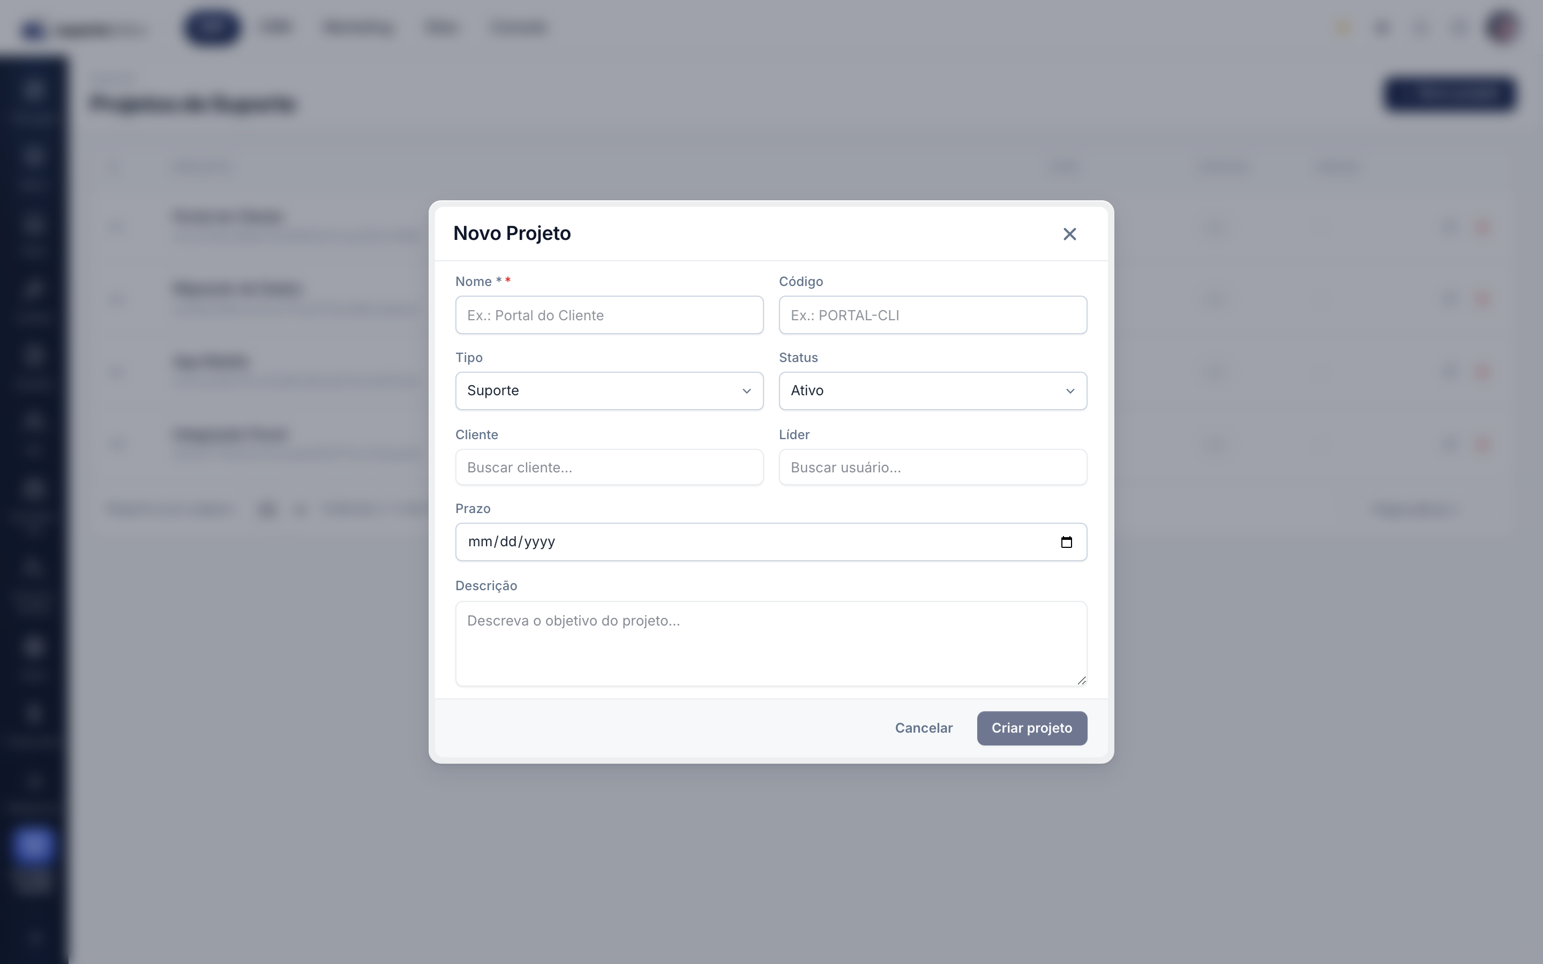Submit with Criar projeto button

click(1032, 728)
